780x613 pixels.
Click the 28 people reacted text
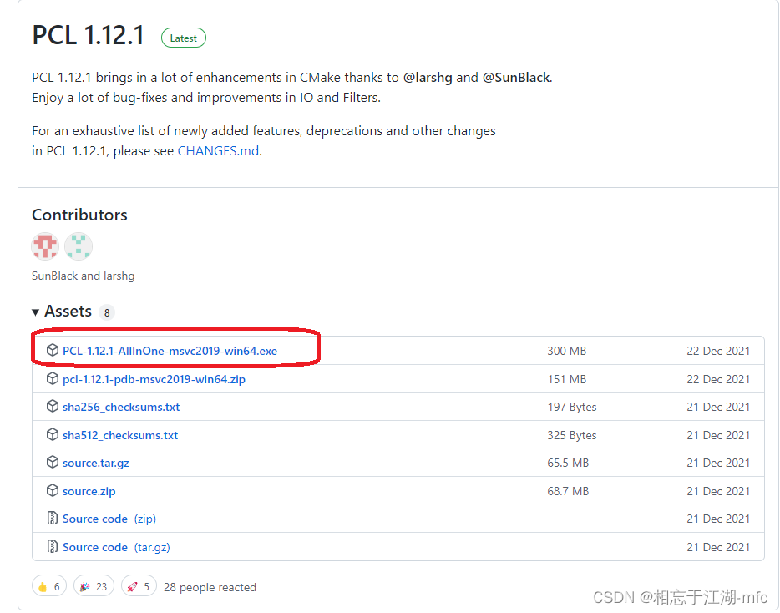click(x=210, y=588)
